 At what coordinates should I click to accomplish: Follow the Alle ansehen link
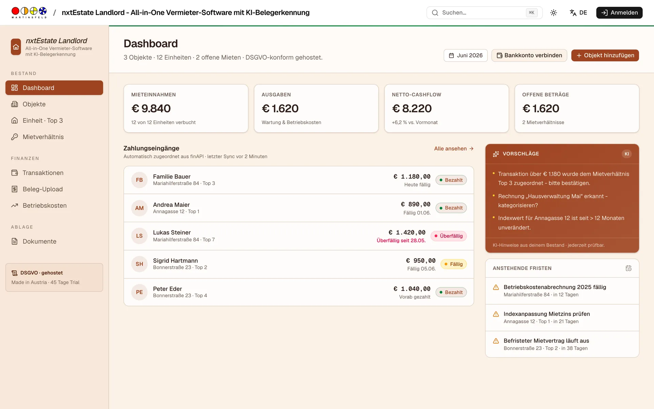pos(454,149)
